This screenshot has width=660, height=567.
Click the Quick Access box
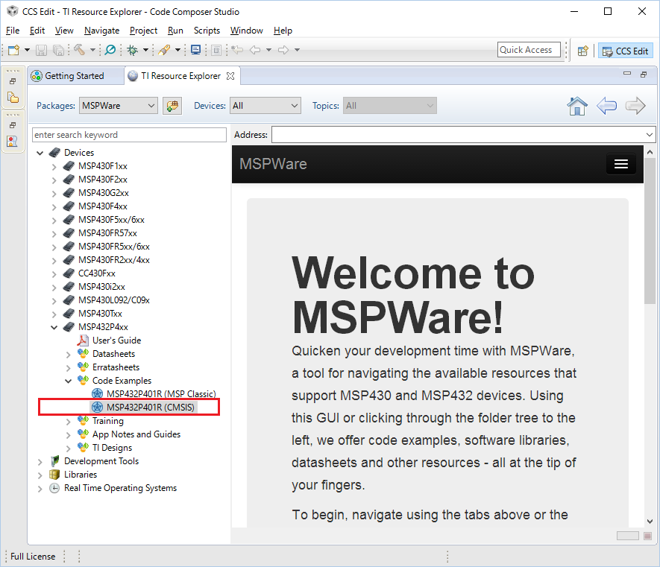(x=529, y=50)
